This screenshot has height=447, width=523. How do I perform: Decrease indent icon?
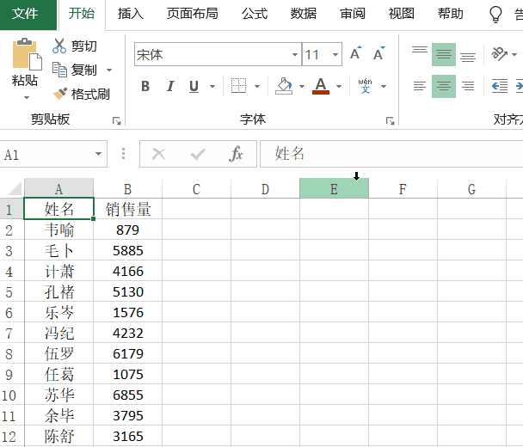pyautogui.click(x=500, y=86)
